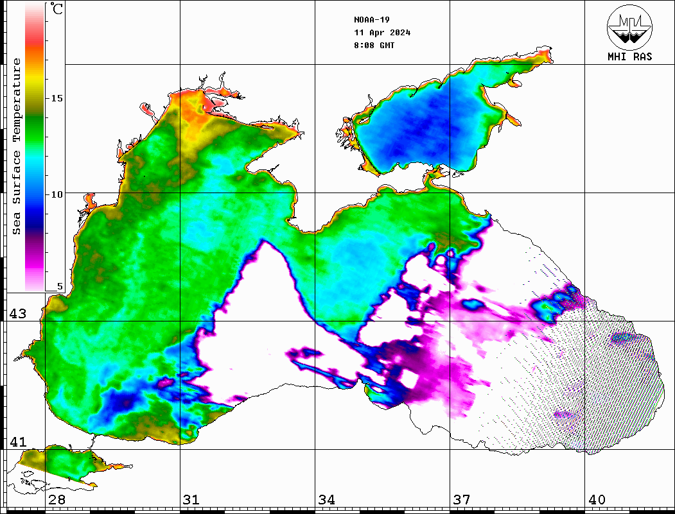Image resolution: width=675 pixels, height=514 pixels.
Task: Click the temperature color scale bar
Action: pos(35,147)
